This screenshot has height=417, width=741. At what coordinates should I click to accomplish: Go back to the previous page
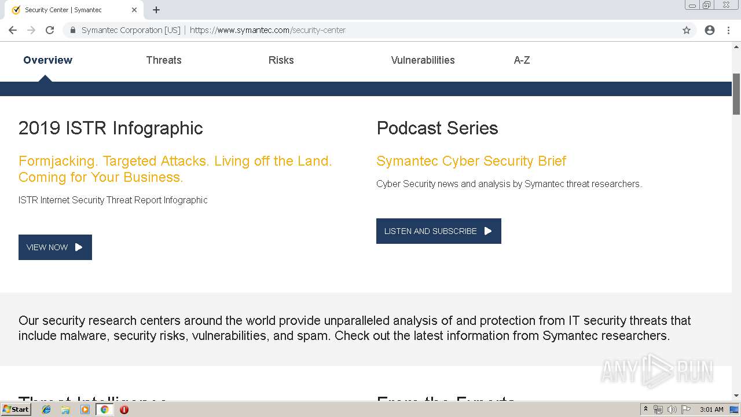click(x=13, y=30)
